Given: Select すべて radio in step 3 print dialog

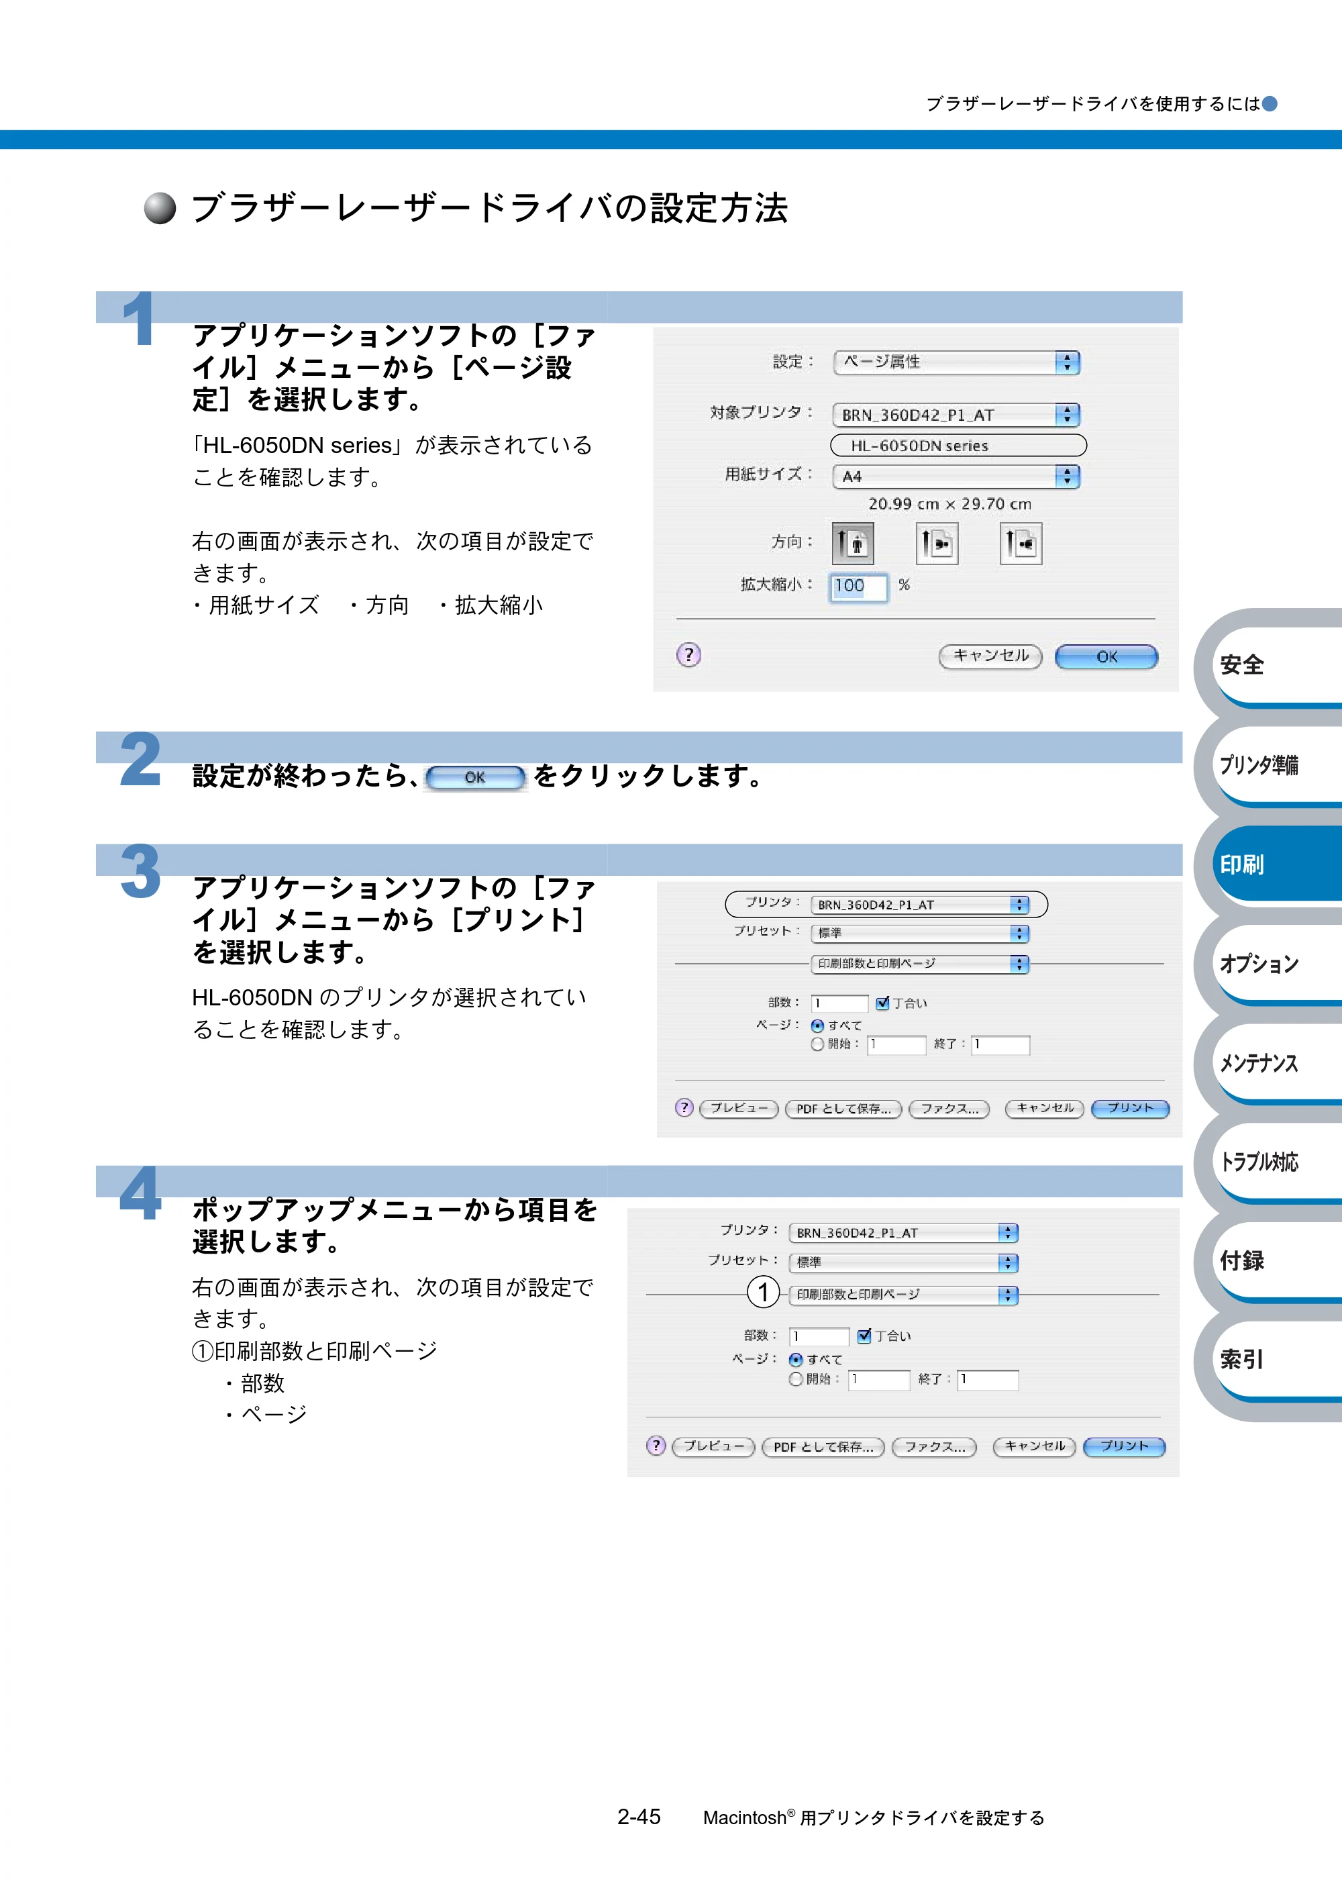Looking at the screenshot, I should tap(817, 1026).
